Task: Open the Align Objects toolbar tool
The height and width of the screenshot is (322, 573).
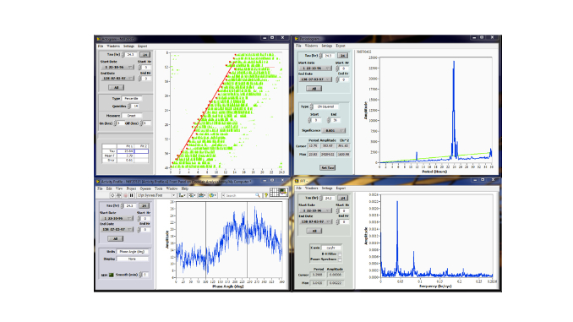Action: (182, 195)
